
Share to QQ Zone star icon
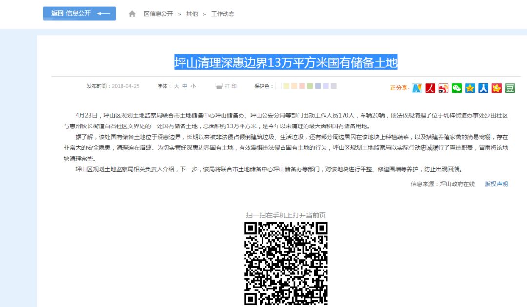(x=470, y=88)
